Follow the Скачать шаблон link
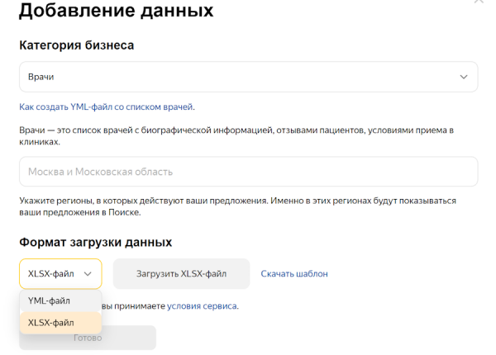The height and width of the screenshot is (355, 496). 294,273
